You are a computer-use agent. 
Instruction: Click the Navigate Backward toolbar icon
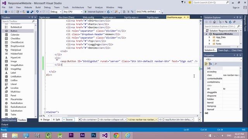pos(6,12)
